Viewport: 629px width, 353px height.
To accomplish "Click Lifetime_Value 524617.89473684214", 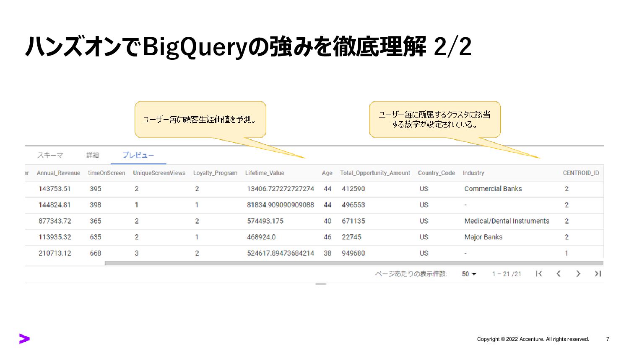I will [x=281, y=253].
